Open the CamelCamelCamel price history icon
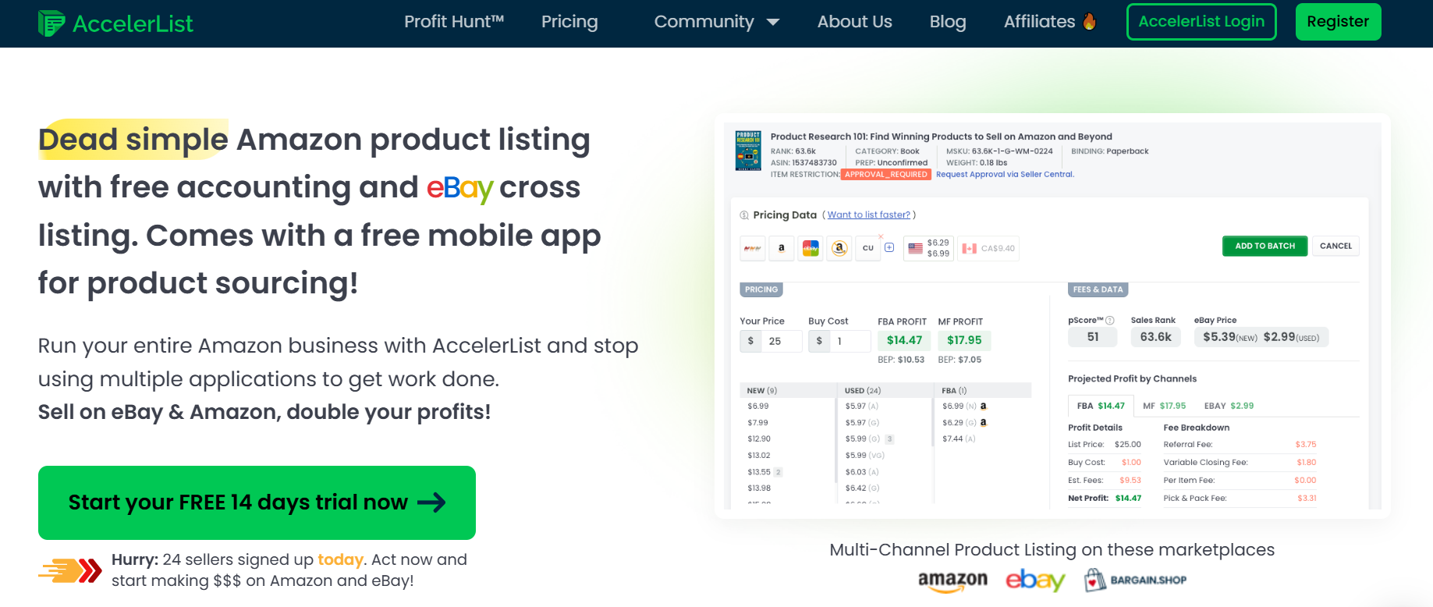1433x607 pixels. [x=752, y=248]
